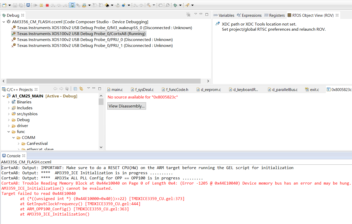
Task: Click the green bug Debug icon
Action: tap(175, 5)
